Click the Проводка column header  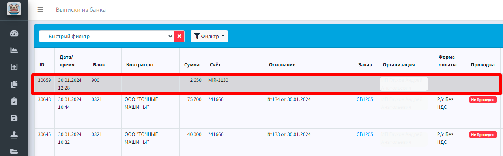482,65
